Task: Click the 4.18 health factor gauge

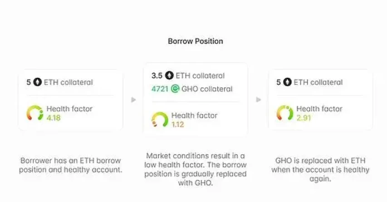Action: (x=35, y=113)
